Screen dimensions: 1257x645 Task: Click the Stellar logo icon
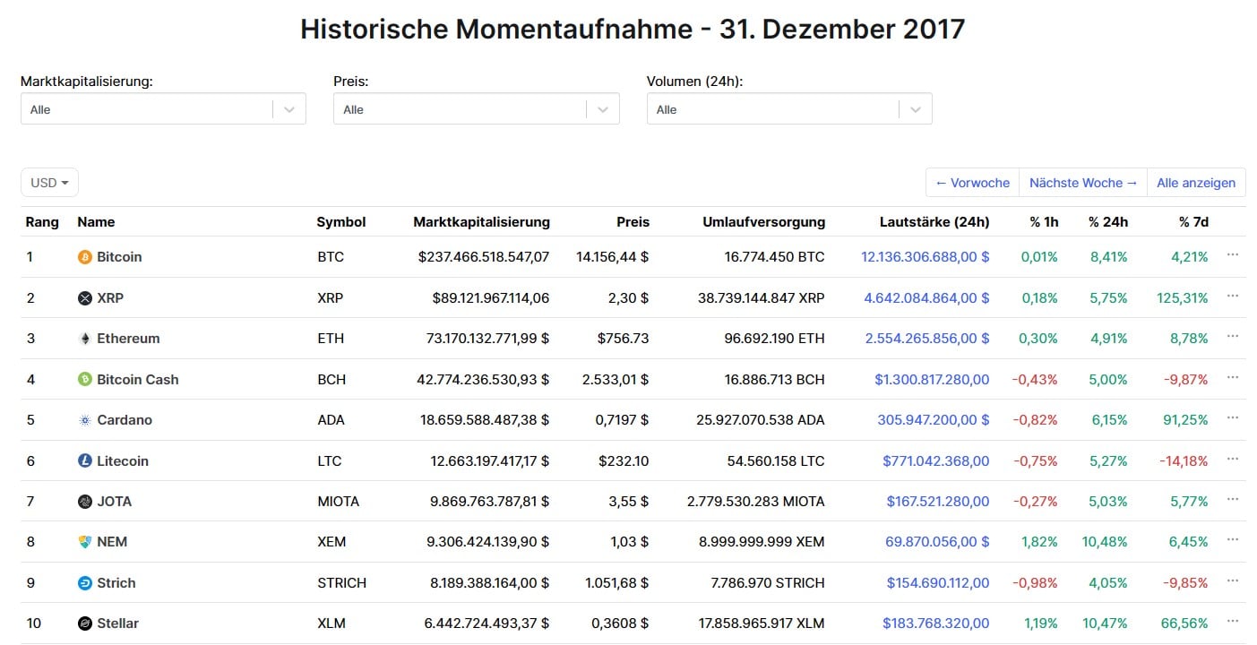(85, 623)
